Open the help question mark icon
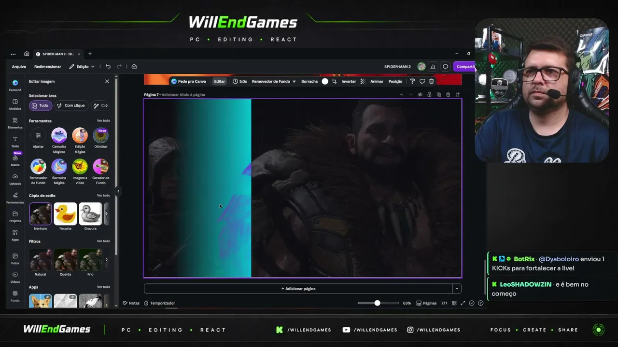 [480, 303]
